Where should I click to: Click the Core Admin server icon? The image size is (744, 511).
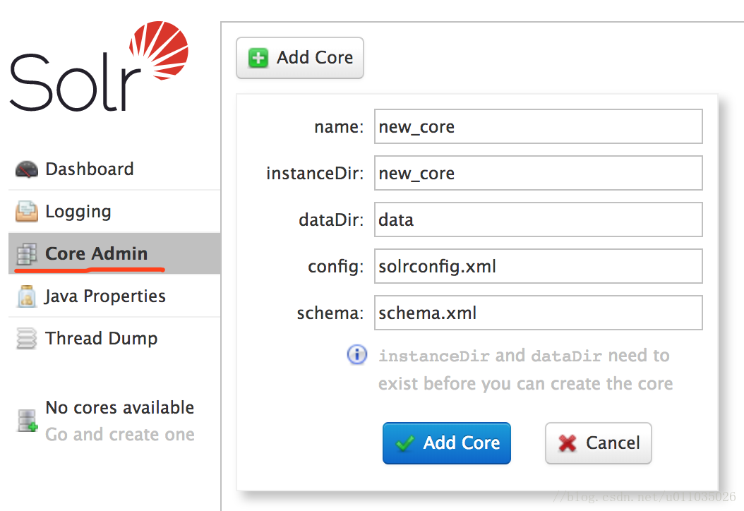coord(27,254)
